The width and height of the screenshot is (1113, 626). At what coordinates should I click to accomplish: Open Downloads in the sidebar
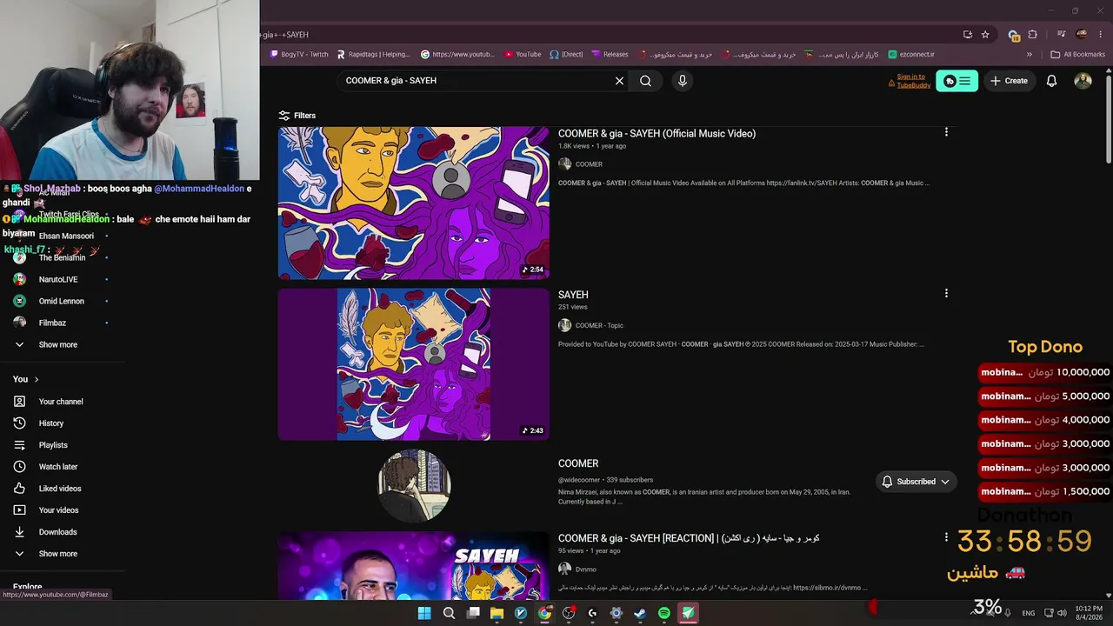tap(57, 532)
